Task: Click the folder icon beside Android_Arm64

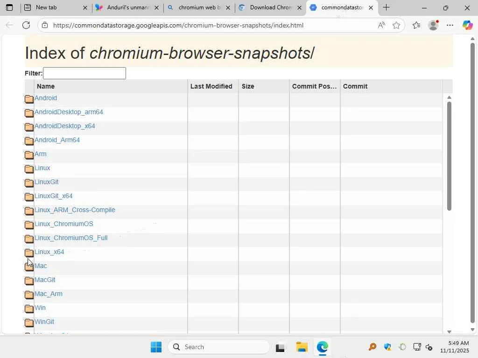Action: tap(29, 141)
